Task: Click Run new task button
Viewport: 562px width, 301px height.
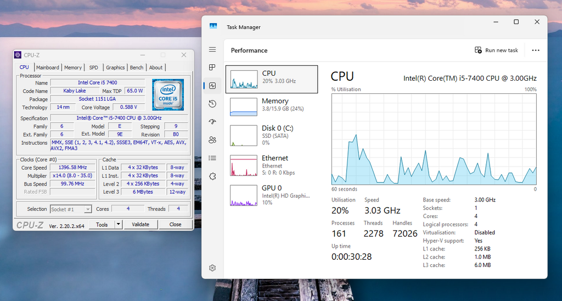Action: (x=496, y=50)
